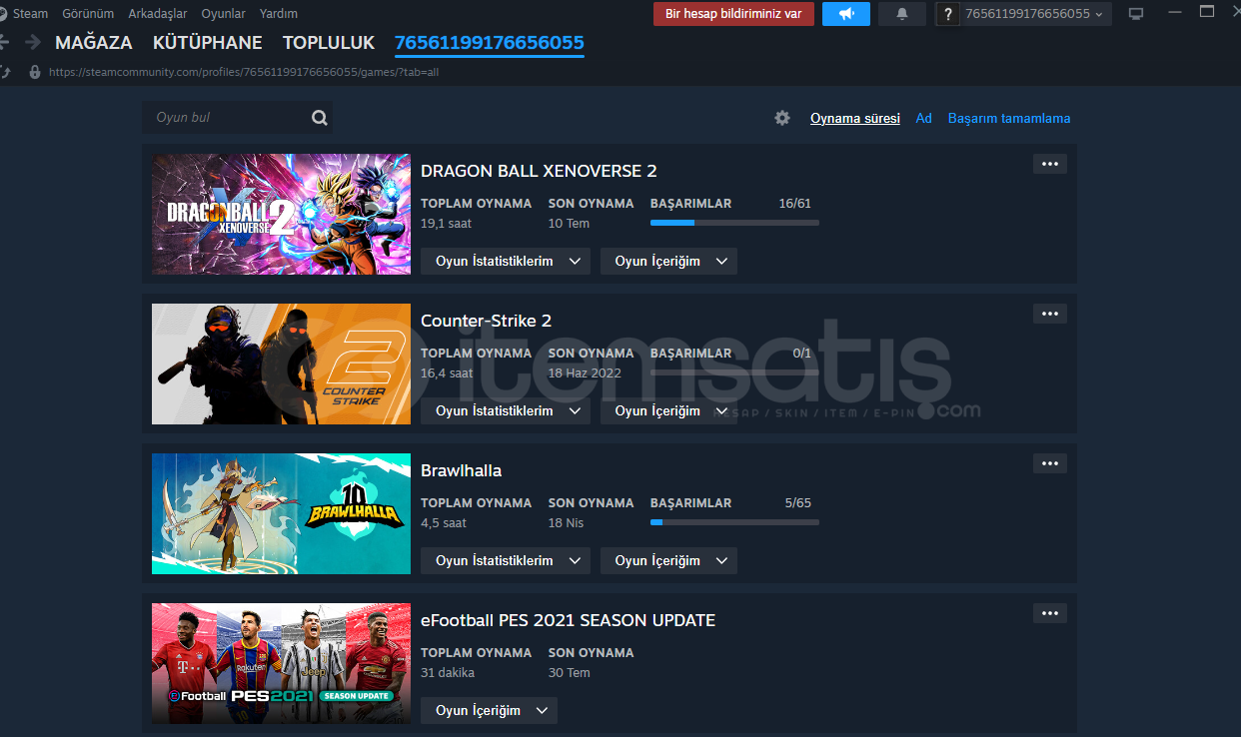1241x737 pixels.
Task: Click the padlock icon beside the URL
Action: pyautogui.click(x=35, y=72)
